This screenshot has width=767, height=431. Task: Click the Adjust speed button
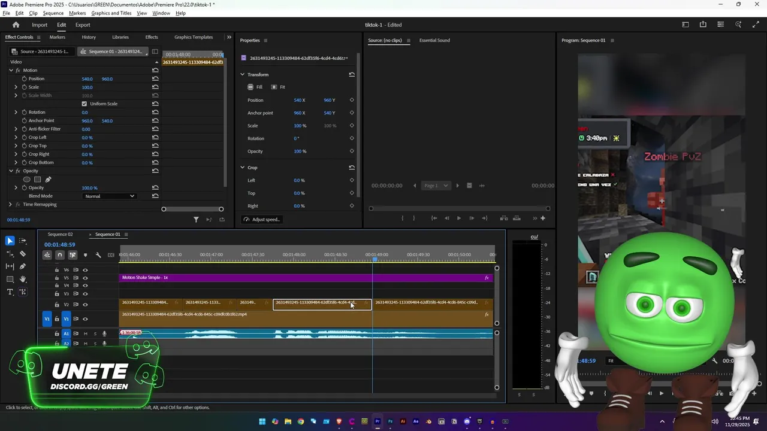[x=262, y=219]
